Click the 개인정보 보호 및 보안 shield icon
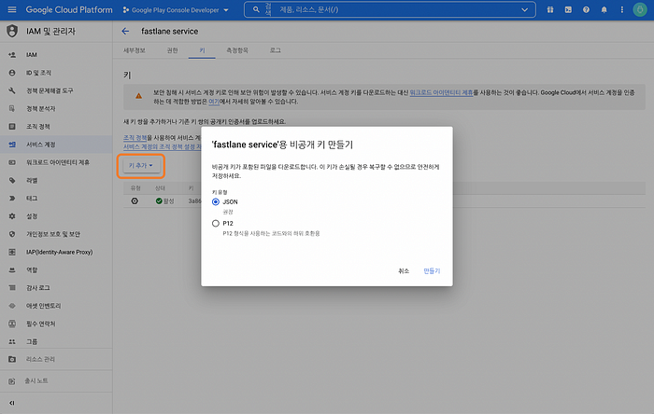This screenshot has width=654, height=414. point(12,234)
